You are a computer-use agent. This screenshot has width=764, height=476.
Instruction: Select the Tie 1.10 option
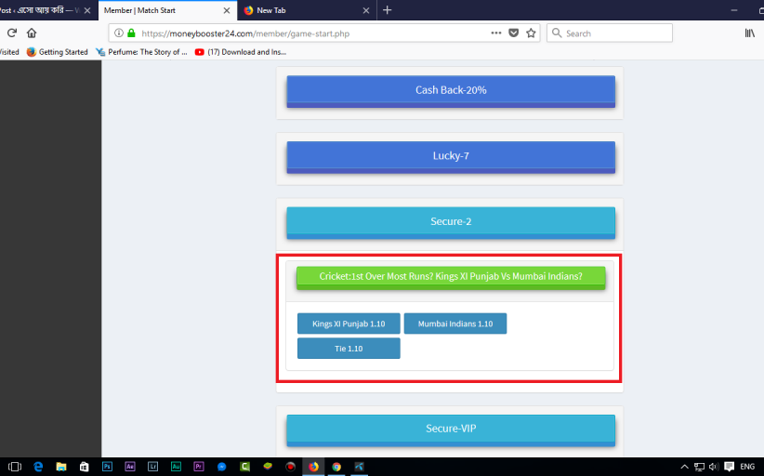[x=349, y=348]
